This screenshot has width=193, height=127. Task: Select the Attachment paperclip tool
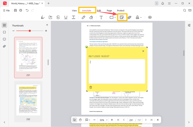click(129, 17)
